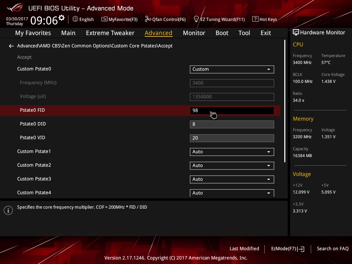Viewport: 352px width, 264px height.
Task: Open the Custom Pstate4 dropdown
Action: 232,193
